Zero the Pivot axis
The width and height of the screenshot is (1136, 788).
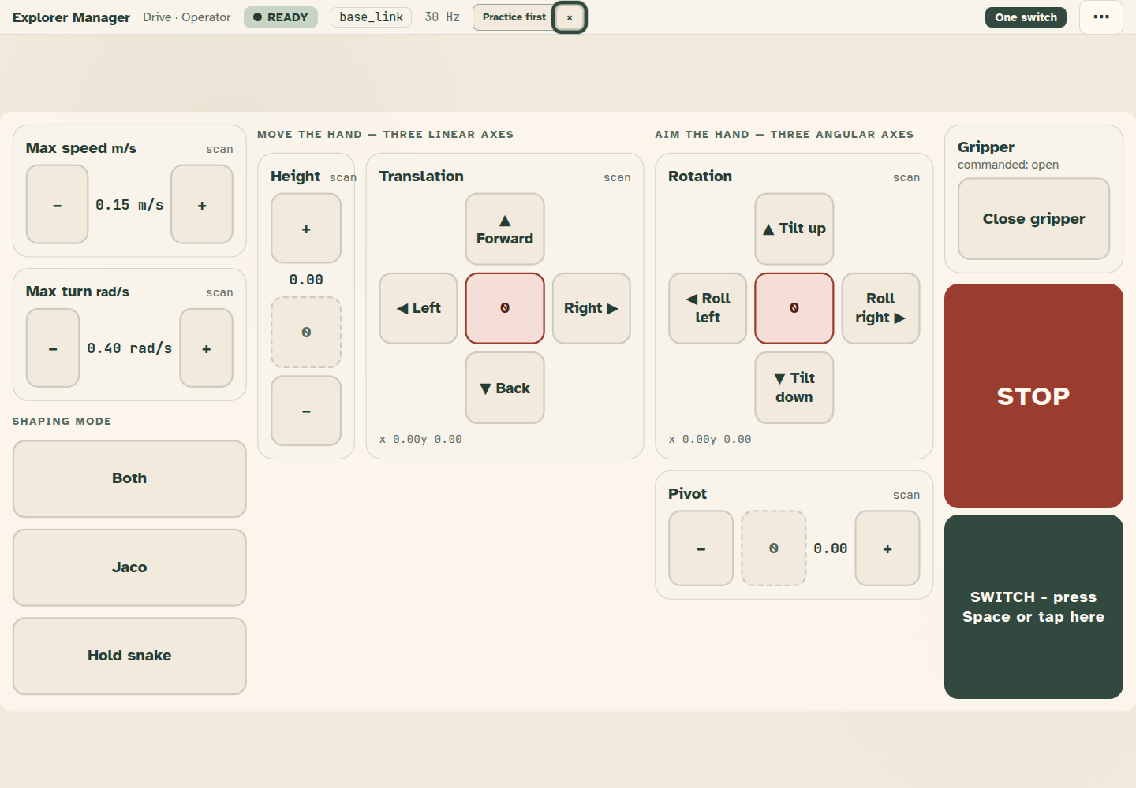[774, 548]
